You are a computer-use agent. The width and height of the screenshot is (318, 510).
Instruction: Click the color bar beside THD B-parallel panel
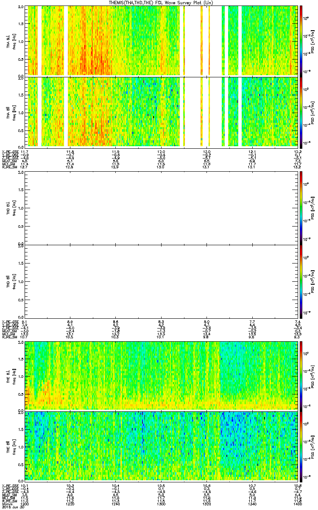click(x=301, y=281)
